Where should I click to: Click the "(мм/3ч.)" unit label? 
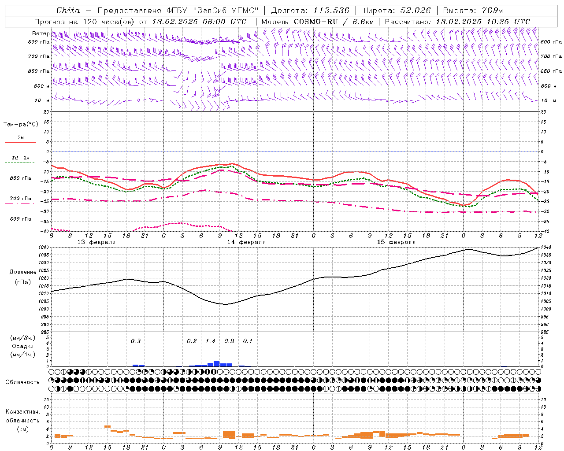[22, 338]
